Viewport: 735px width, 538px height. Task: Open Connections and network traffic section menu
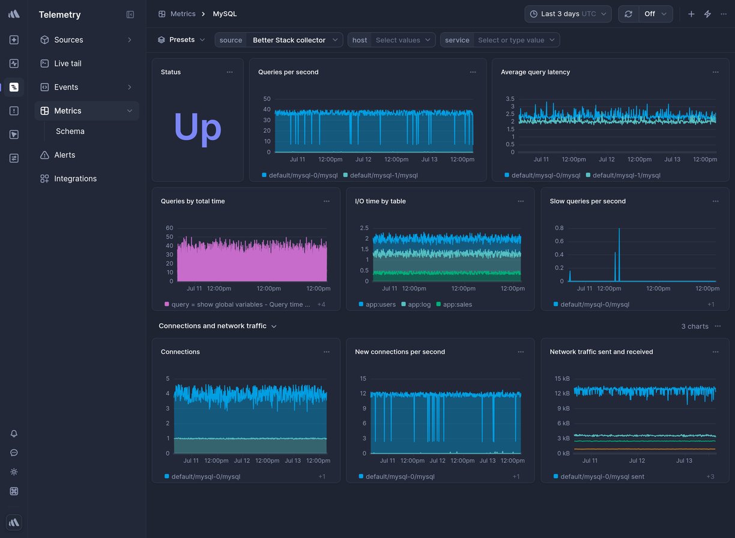point(718,326)
